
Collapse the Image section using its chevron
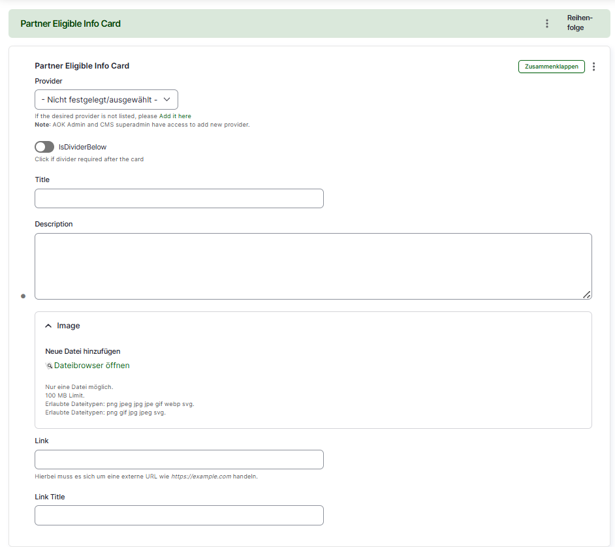(48, 326)
